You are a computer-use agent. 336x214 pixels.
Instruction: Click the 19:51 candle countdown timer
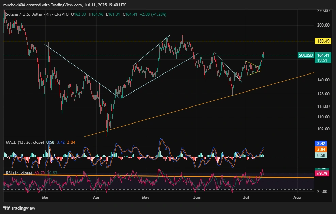322,60
